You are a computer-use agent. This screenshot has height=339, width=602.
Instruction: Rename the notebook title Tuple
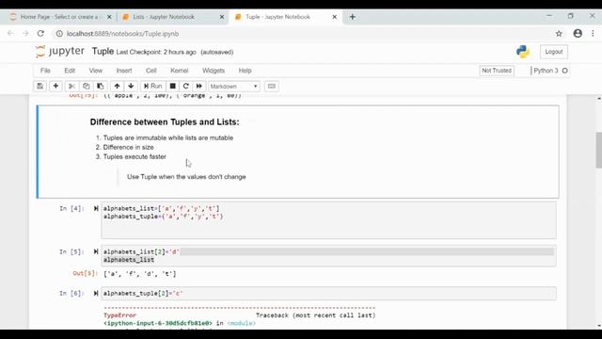tap(103, 52)
